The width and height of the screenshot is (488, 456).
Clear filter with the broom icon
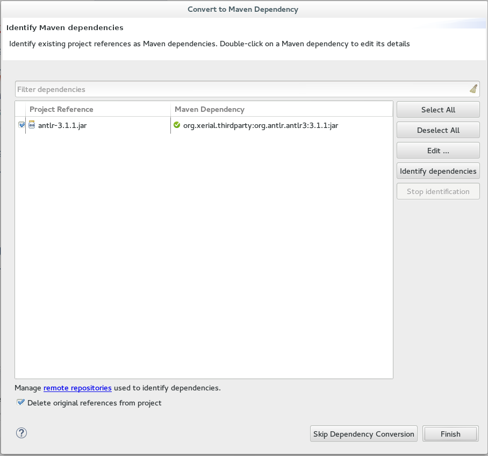[x=473, y=89]
